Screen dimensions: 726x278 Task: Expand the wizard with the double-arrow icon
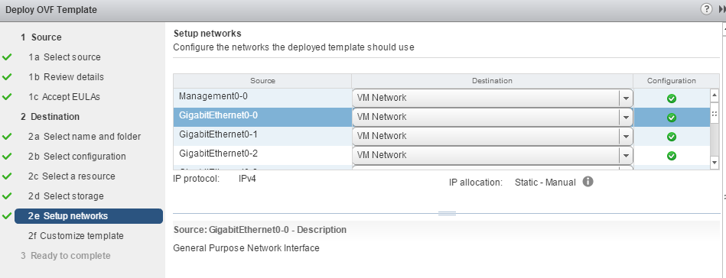tap(722, 9)
